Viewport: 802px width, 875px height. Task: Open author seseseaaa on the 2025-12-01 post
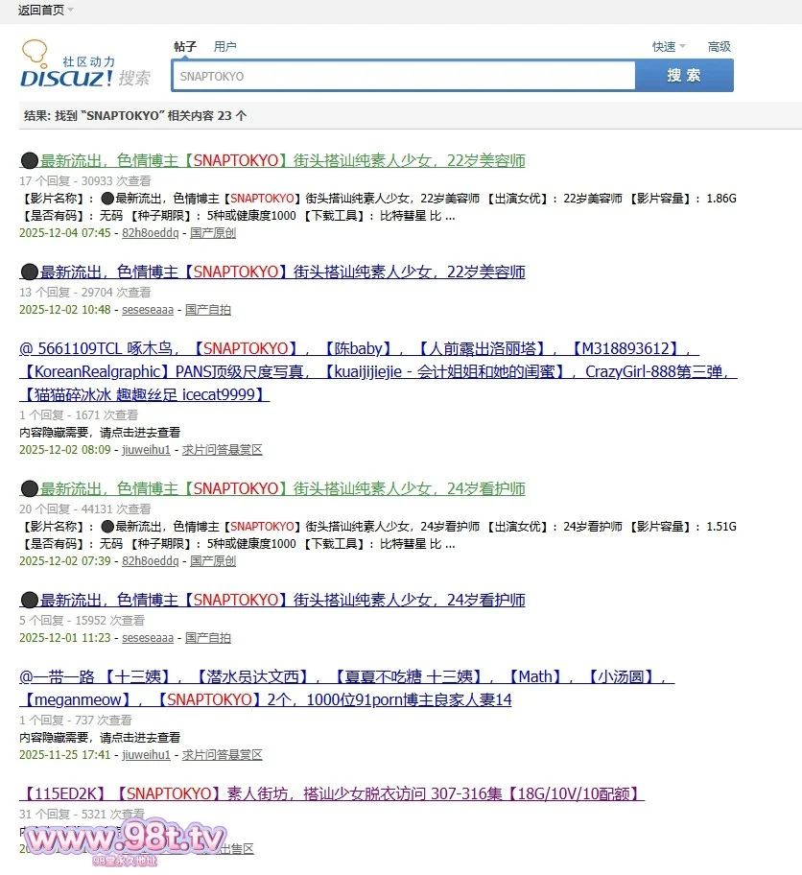click(148, 638)
